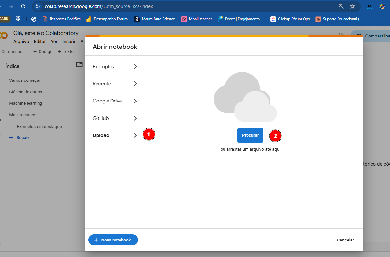Select the Exemplos tab in dialog

114,67
